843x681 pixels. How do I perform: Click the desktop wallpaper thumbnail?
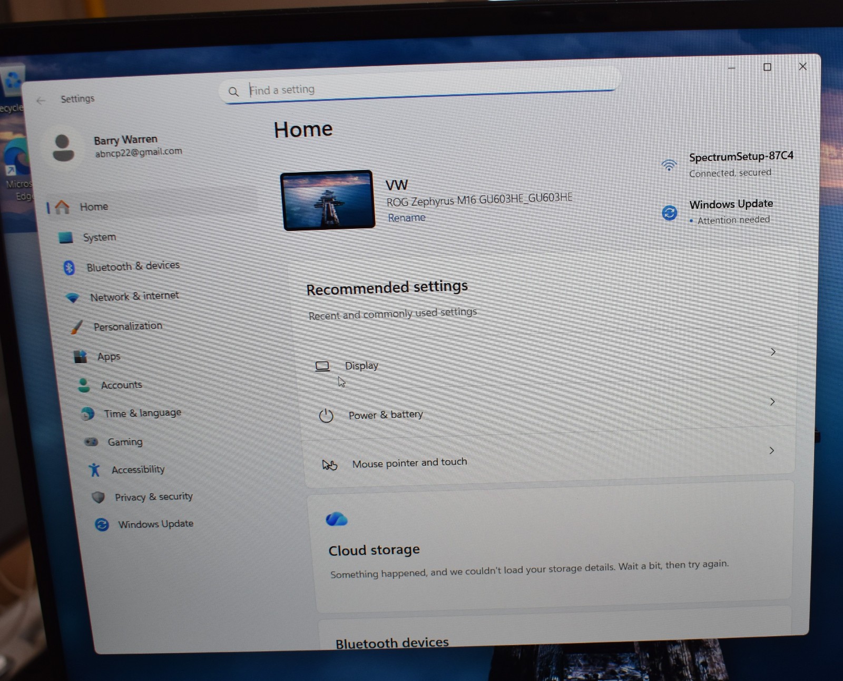tap(328, 201)
